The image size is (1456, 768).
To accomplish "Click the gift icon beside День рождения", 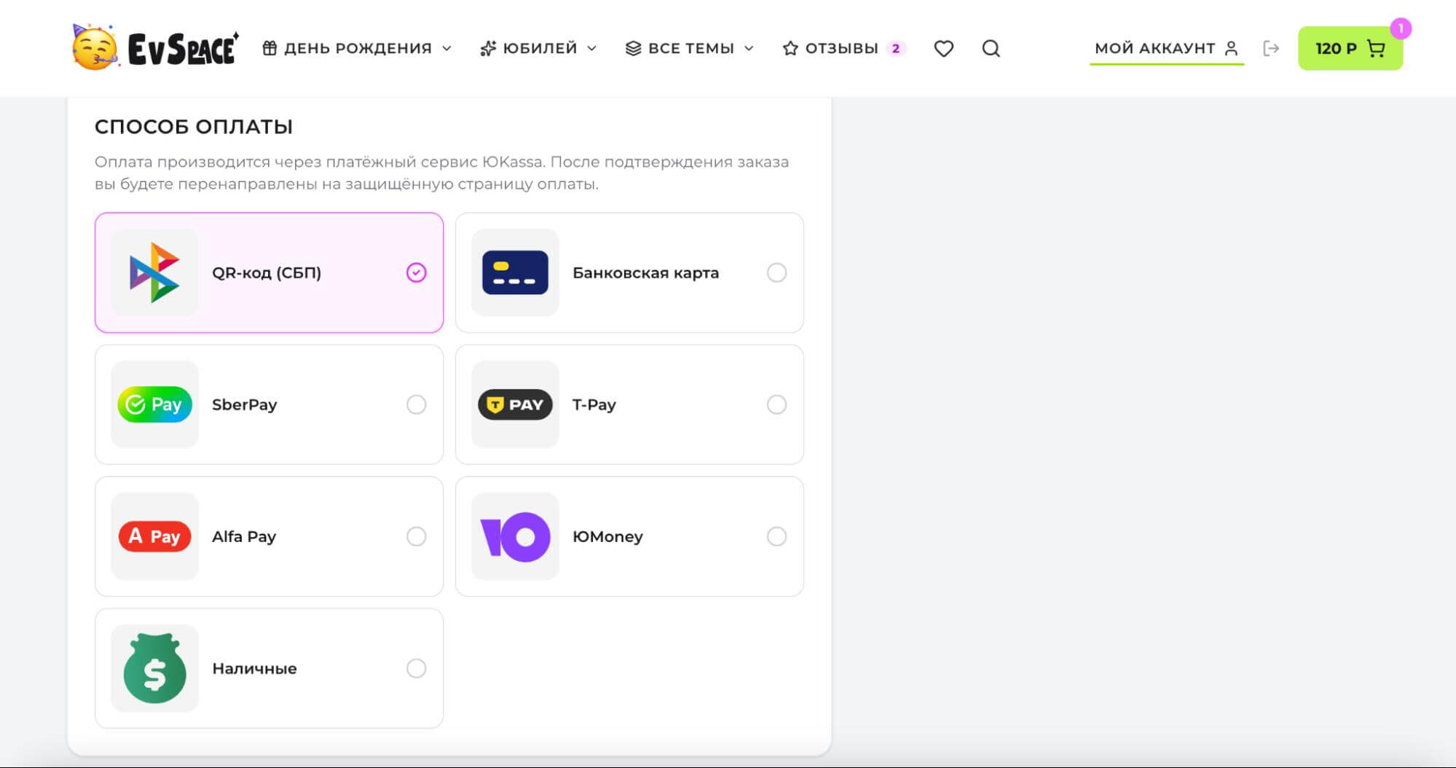I will tap(269, 48).
